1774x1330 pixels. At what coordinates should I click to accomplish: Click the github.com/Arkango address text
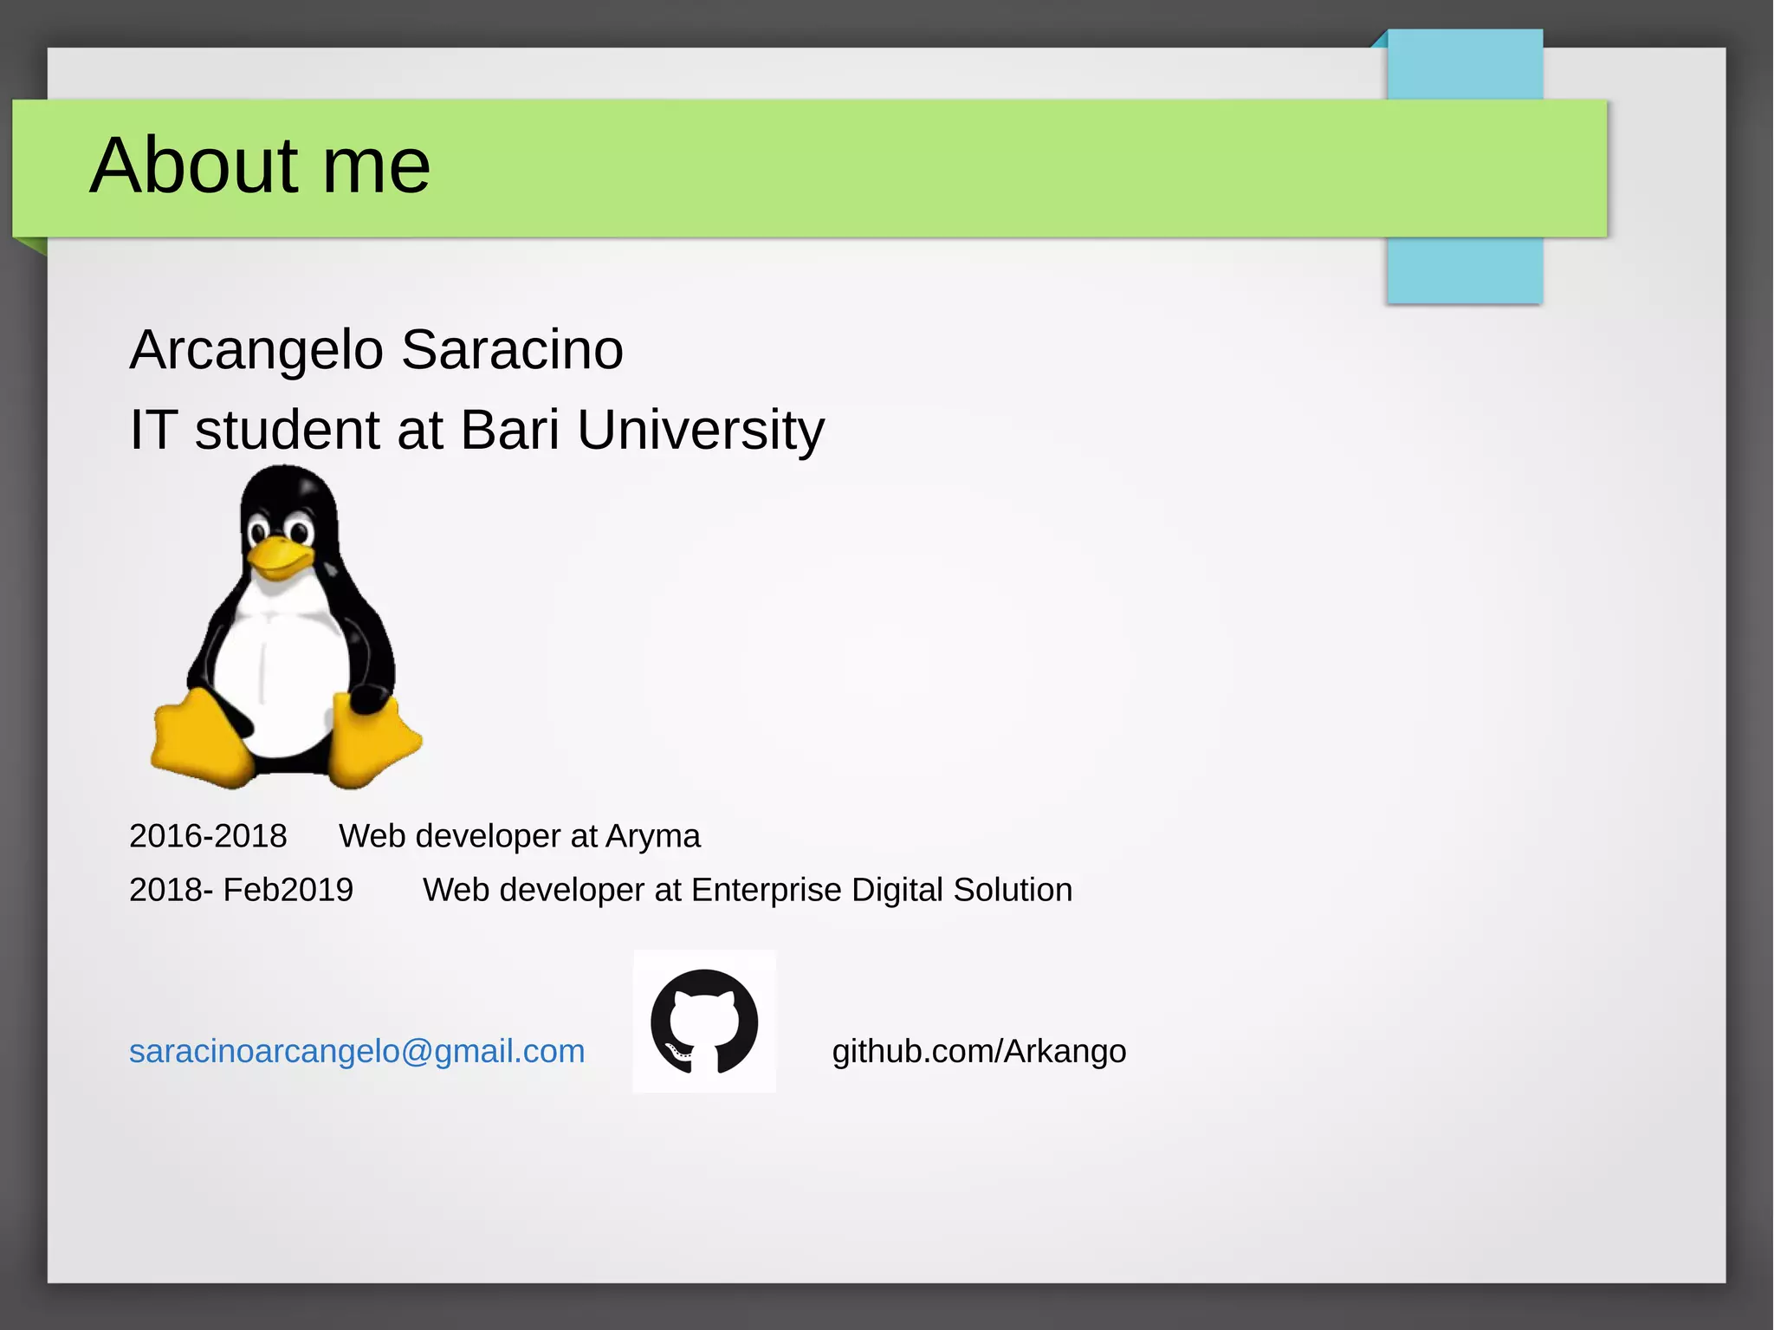click(x=979, y=1051)
